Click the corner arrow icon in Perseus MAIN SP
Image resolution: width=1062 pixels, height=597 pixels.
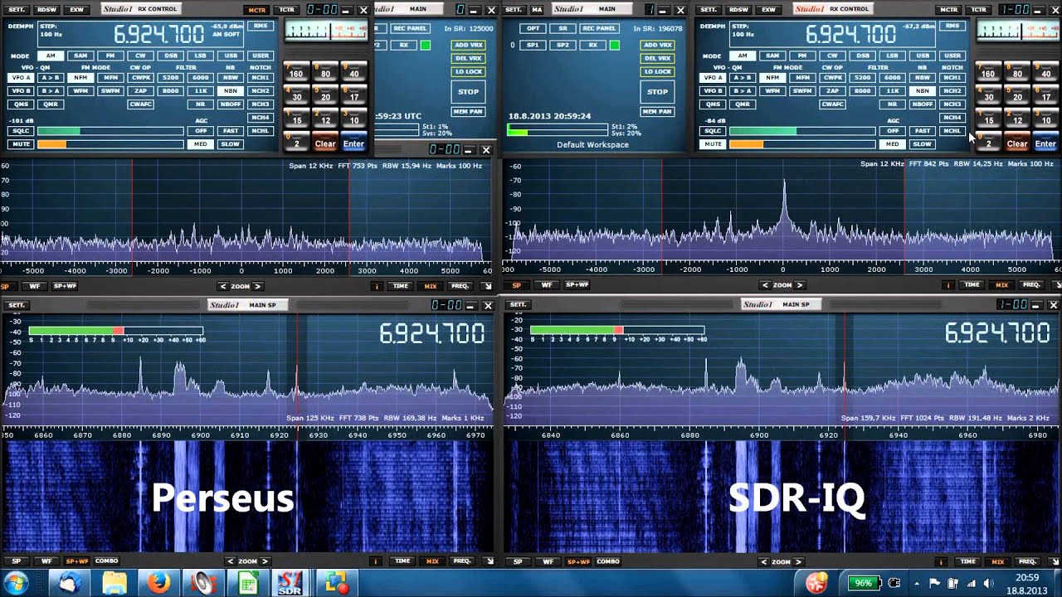tap(489, 561)
